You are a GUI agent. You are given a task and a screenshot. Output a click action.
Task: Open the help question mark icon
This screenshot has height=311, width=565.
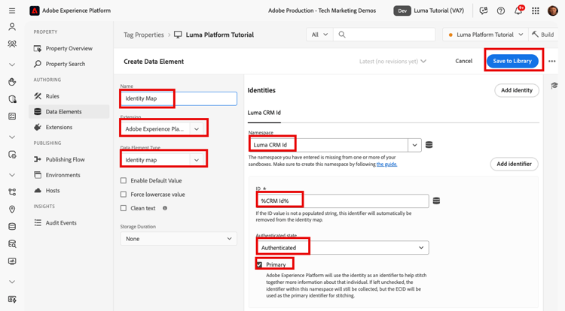click(x=501, y=11)
